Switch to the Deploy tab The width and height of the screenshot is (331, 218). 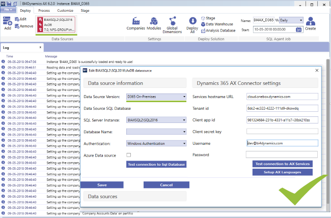coord(25,10)
